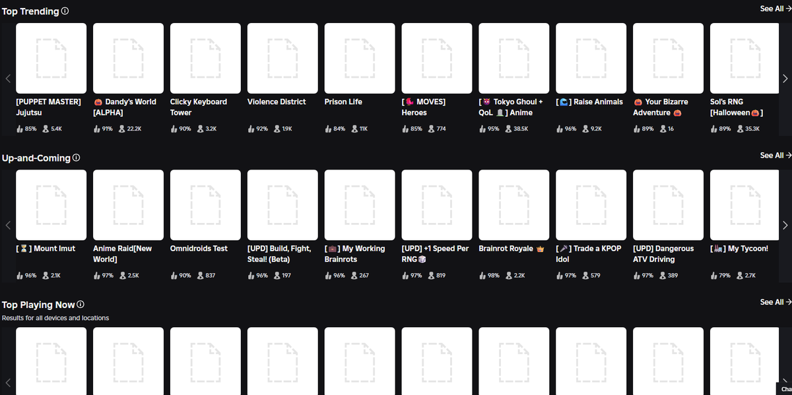The width and height of the screenshot is (792, 395).
Task: Open the Mount Imut thumbnail
Action: pyautogui.click(x=51, y=205)
